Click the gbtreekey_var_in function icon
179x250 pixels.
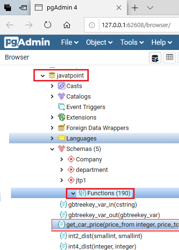point(63,205)
